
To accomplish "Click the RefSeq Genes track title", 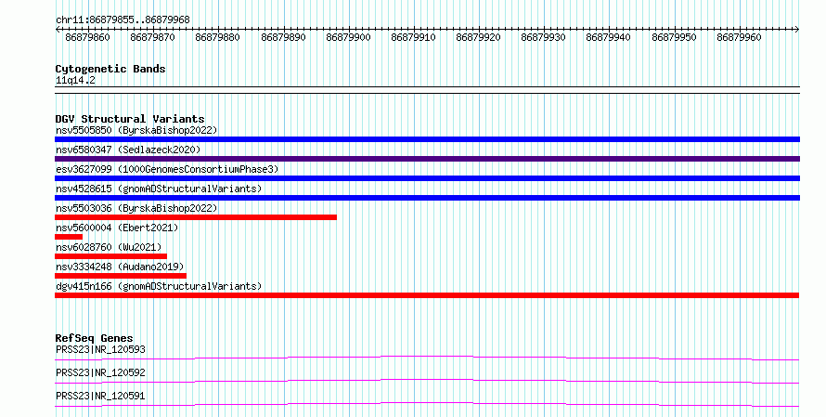I will 95,338.
